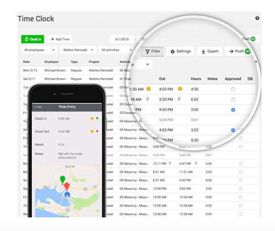275x231 pixels.
Task: Open the Filter funnel option
Action: pyautogui.click(x=153, y=52)
